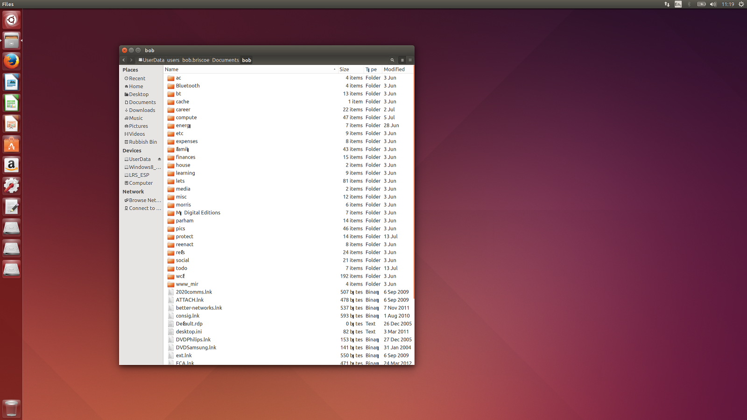Select the finances folder
Screen dimensions: 747x420
click(x=185, y=157)
